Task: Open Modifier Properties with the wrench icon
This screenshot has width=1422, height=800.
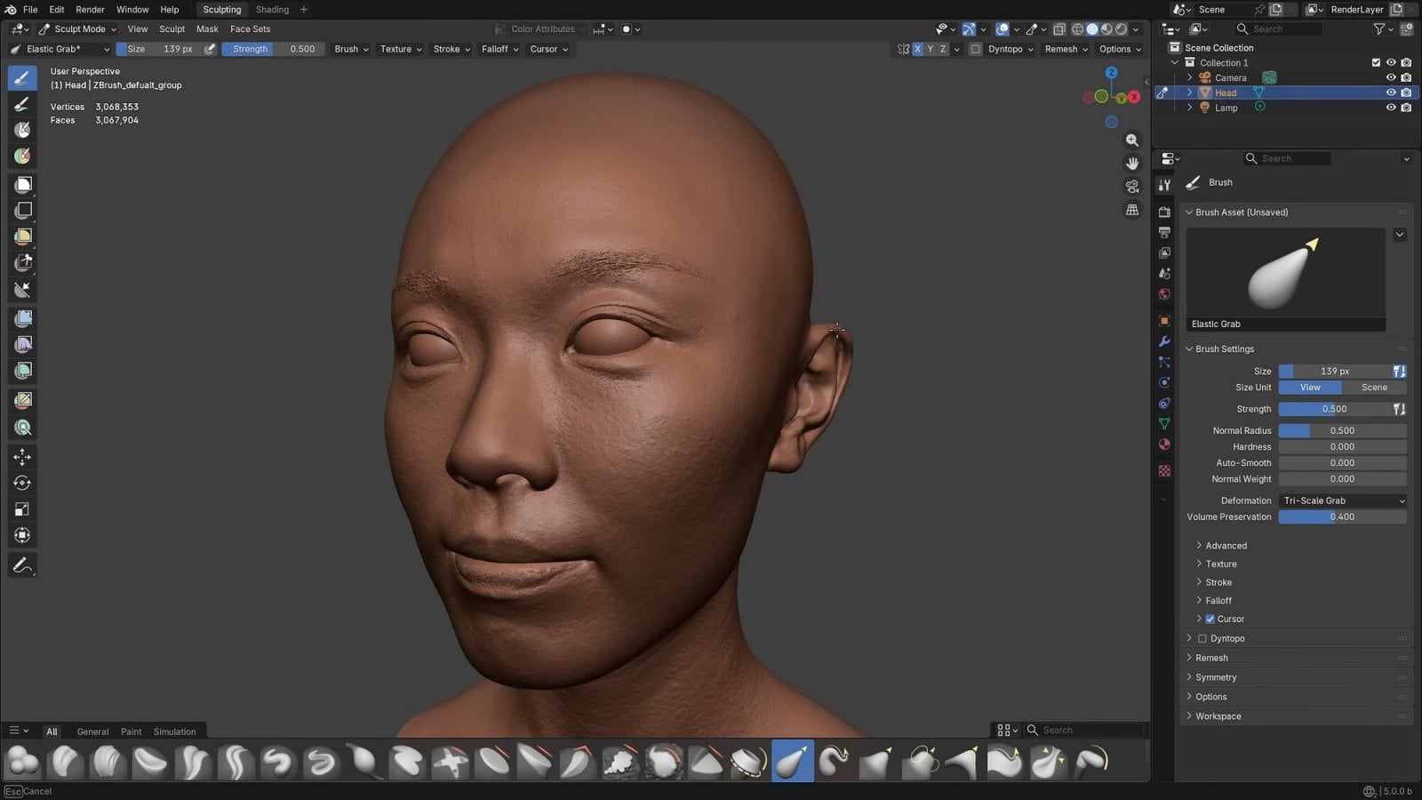Action: [1164, 341]
